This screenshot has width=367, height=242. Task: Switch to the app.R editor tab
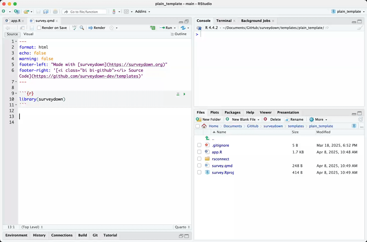[15, 21]
